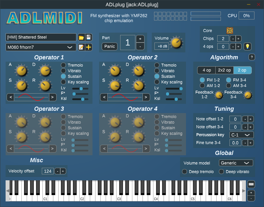264x207 pixels.
Task: Click the Feedback 3-4 knob
Action: point(248,95)
